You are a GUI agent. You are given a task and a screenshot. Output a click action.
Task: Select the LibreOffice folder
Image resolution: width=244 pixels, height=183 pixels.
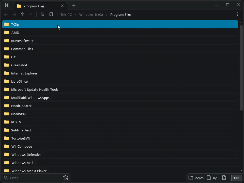pos(120,81)
